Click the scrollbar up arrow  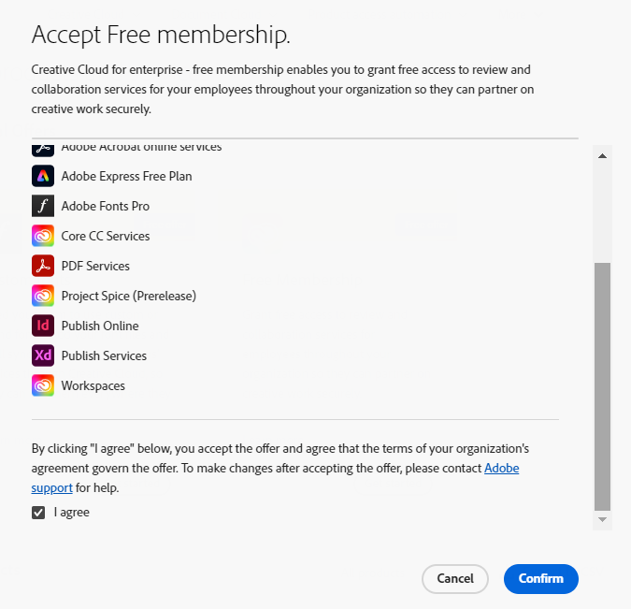tap(602, 154)
